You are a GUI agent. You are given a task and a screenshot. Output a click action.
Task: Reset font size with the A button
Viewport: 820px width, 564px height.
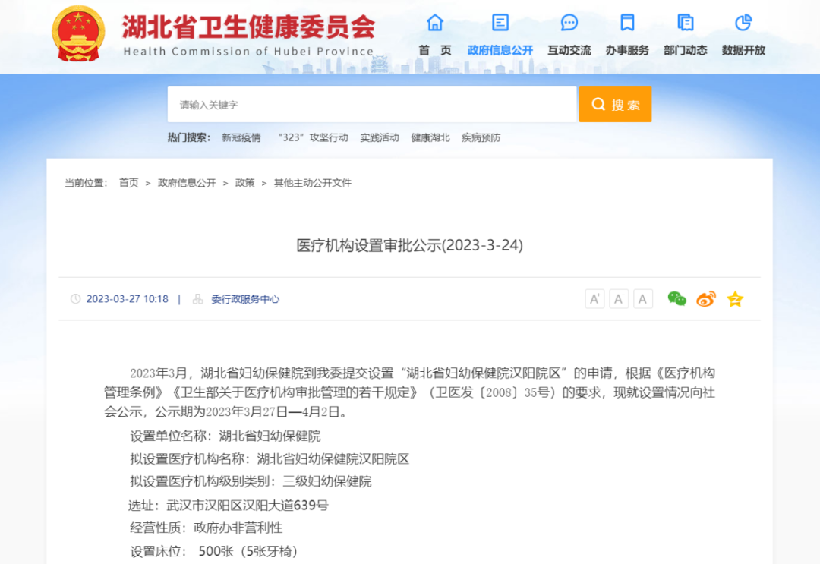click(643, 298)
